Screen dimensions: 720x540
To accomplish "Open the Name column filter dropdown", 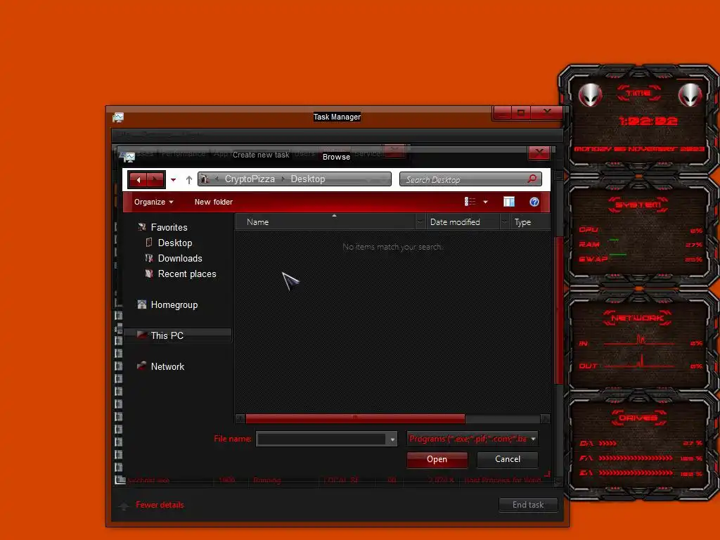I will point(420,222).
